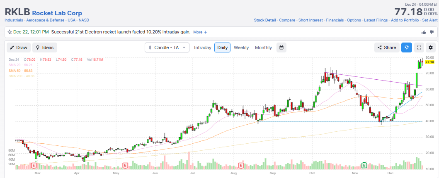The width and height of the screenshot is (439, 178).
Task: Click the blue diamond premium icon
Action: [x=407, y=47]
